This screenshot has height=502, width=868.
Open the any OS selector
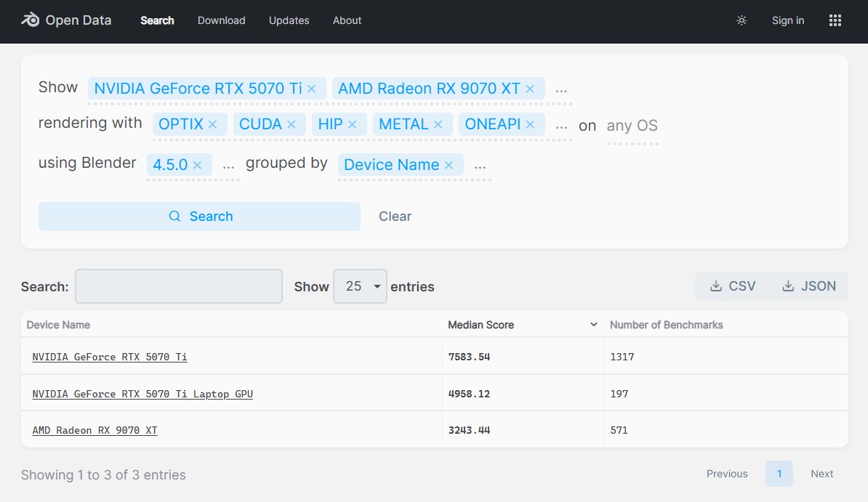coord(632,126)
